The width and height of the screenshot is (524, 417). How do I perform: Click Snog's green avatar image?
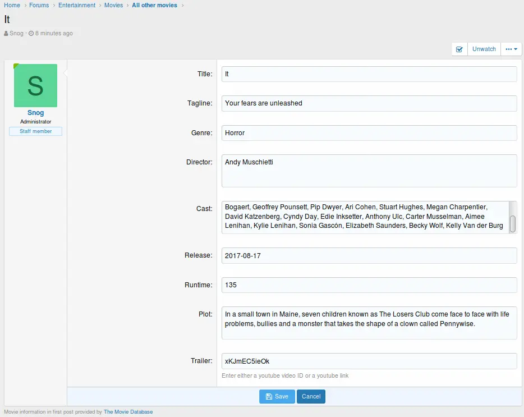pyautogui.click(x=35, y=85)
